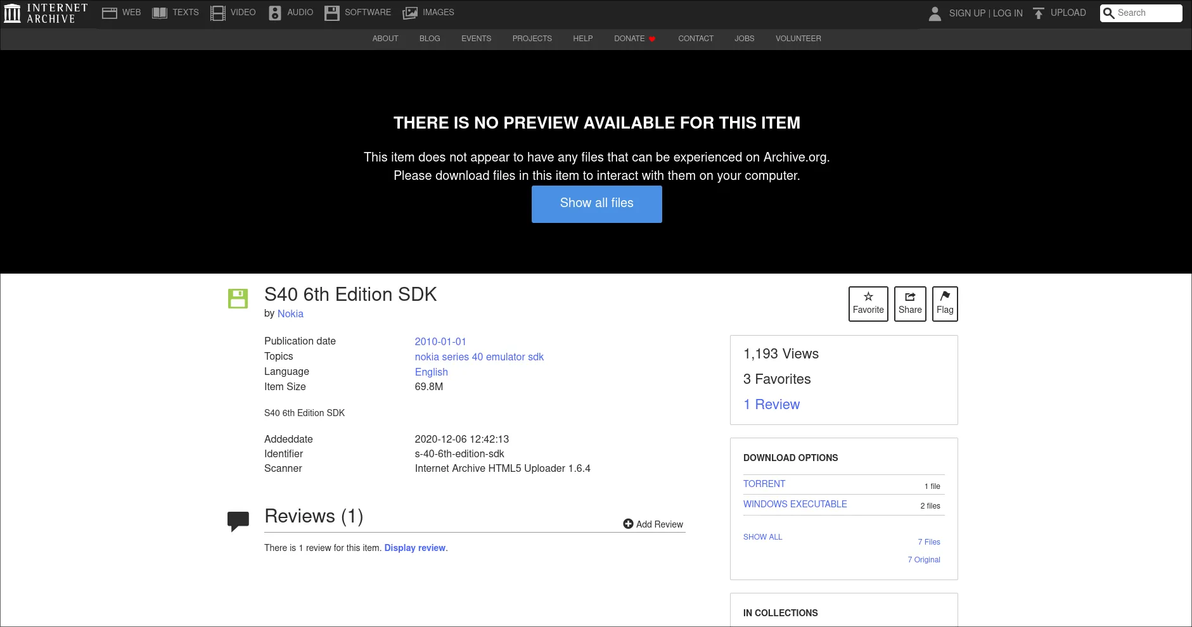Screen dimensions: 1192x627
Task: Open the Video filmstrip icon
Action: [218, 13]
